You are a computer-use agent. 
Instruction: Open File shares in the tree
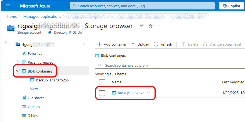click(36, 98)
